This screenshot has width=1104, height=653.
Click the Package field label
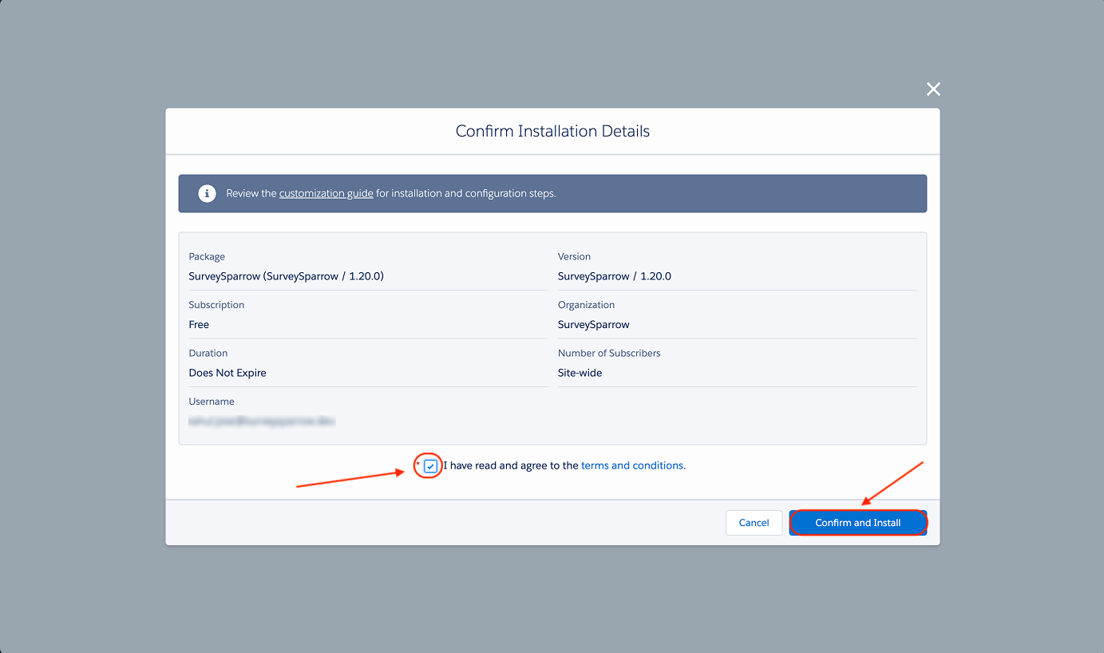click(207, 256)
